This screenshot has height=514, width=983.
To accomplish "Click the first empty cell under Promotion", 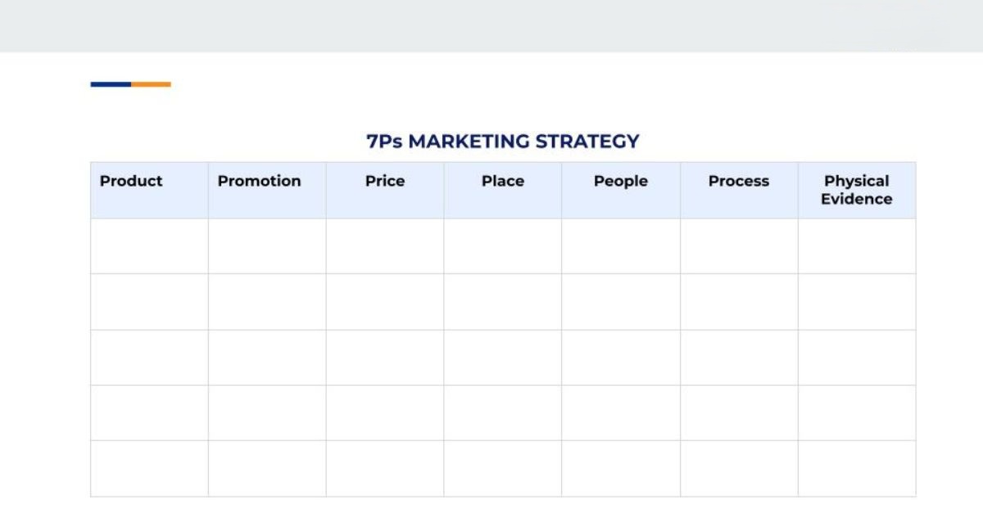I will point(267,246).
